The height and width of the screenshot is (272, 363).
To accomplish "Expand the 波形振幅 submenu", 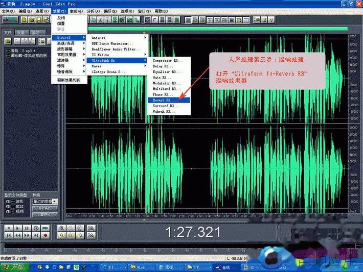I will pyautogui.click(x=69, y=49).
